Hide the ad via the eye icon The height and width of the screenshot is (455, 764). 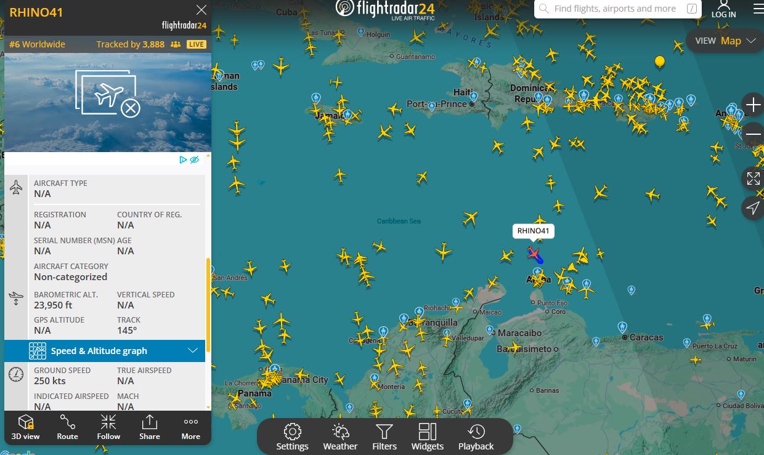pyautogui.click(x=195, y=160)
